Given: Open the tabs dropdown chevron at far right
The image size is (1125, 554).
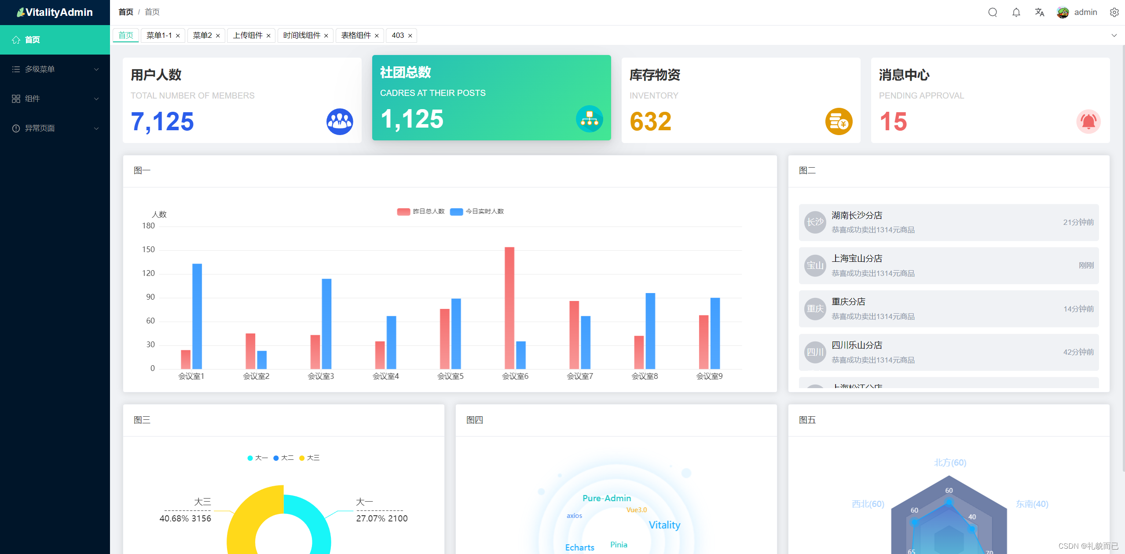Looking at the screenshot, I should [x=1114, y=36].
